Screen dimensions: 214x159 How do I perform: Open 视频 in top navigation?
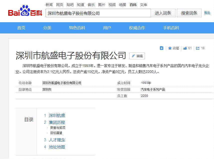pyautogui.click(x=112, y=5)
